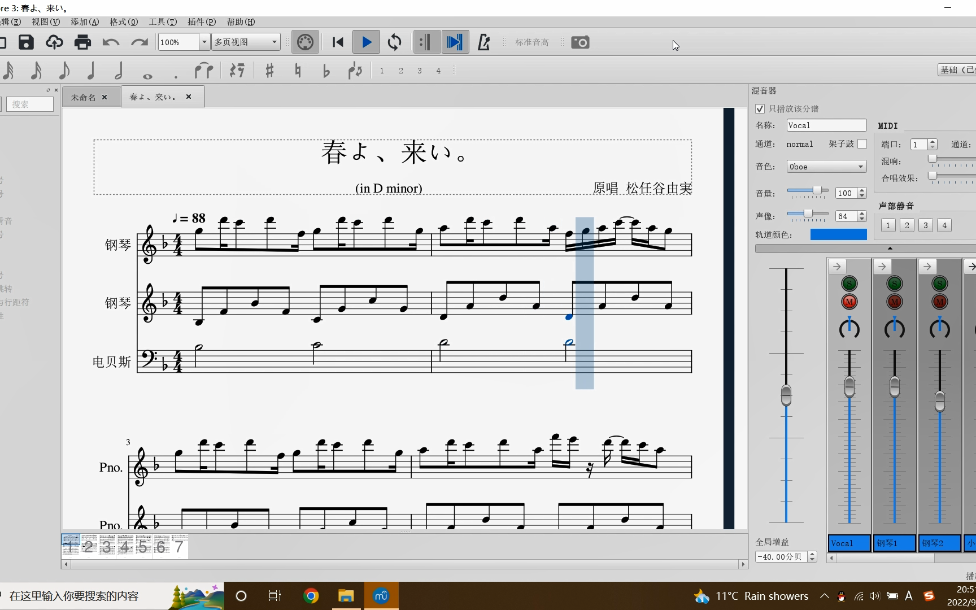Open the 多页视图 view mode dropdown
Viewport: 976px width, 610px height.
tap(246, 42)
